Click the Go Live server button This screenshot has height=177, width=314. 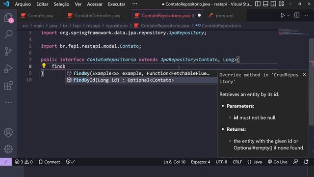point(278,162)
